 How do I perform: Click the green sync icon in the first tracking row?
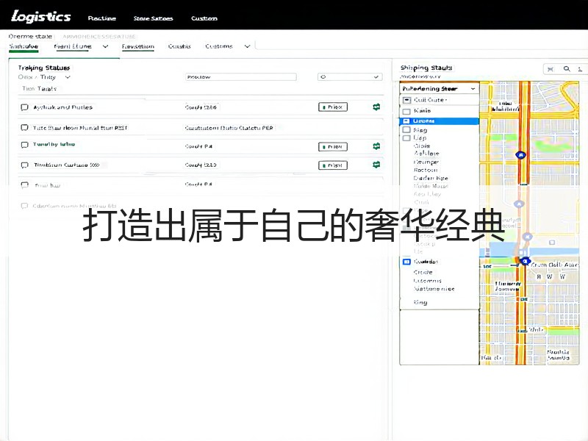[376, 107]
